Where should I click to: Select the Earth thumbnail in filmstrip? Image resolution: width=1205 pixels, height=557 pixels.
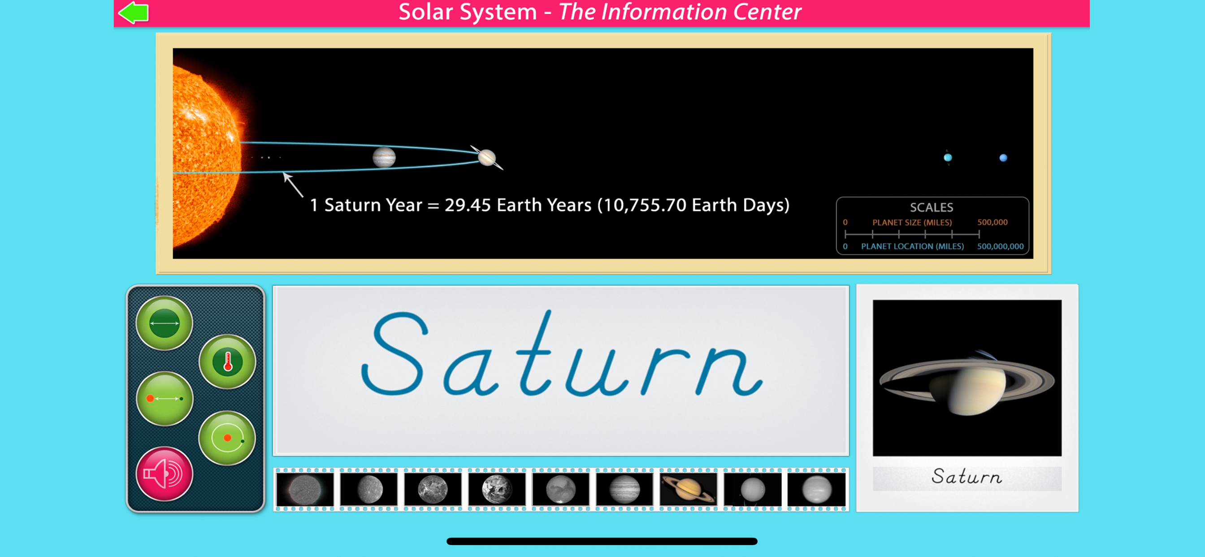(497, 490)
